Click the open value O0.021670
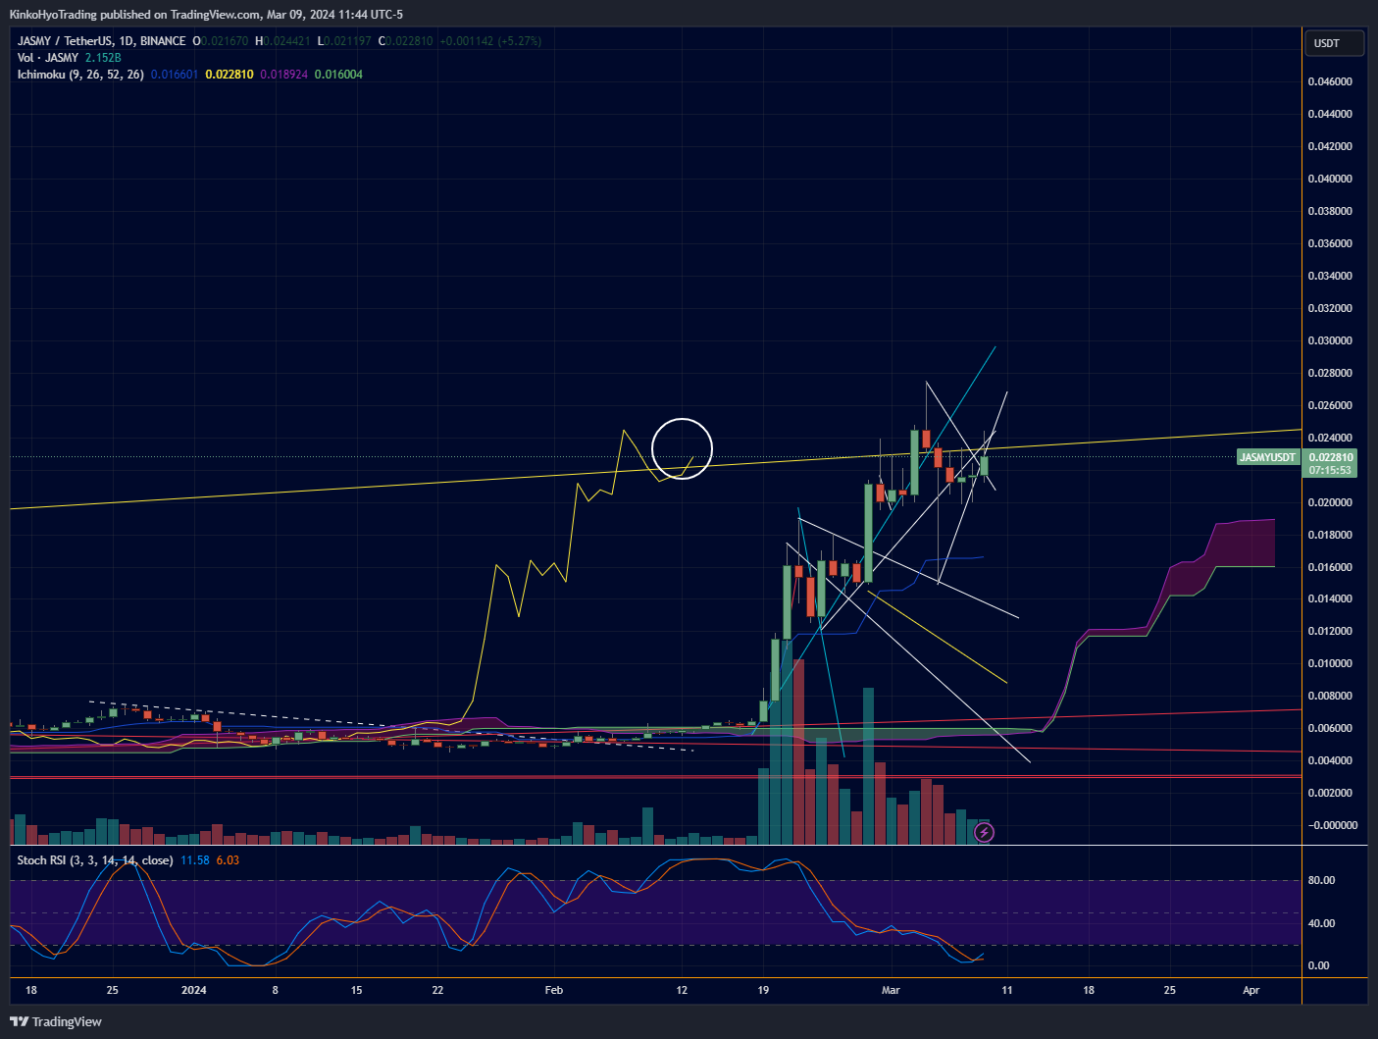This screenshot has width=1378, height=1039. coord(221,41)
